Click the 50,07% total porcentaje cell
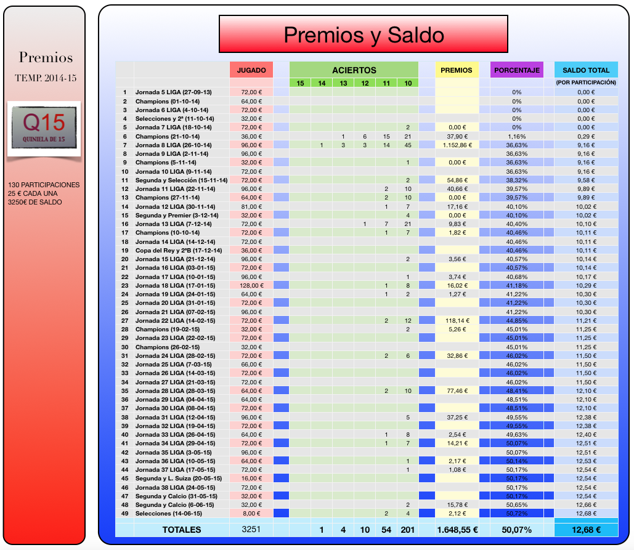 point(517,530)
